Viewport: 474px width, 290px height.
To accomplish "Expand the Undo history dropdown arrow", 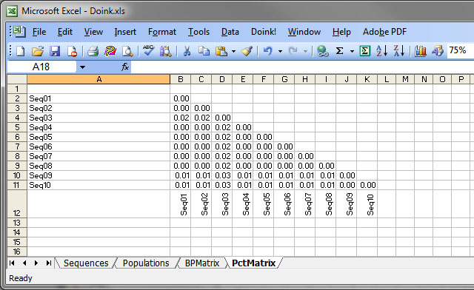I will pos(280,51).
